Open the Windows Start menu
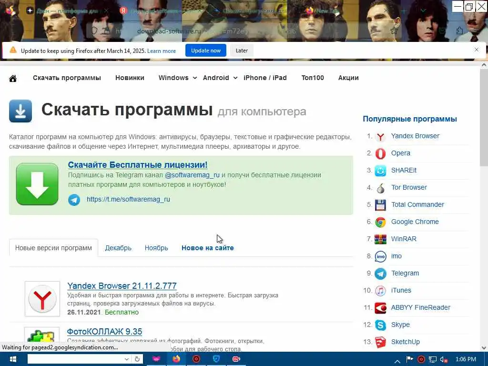The width and height of the screenshot is (488, 366). pyautogui.click(x=12, y=359)
